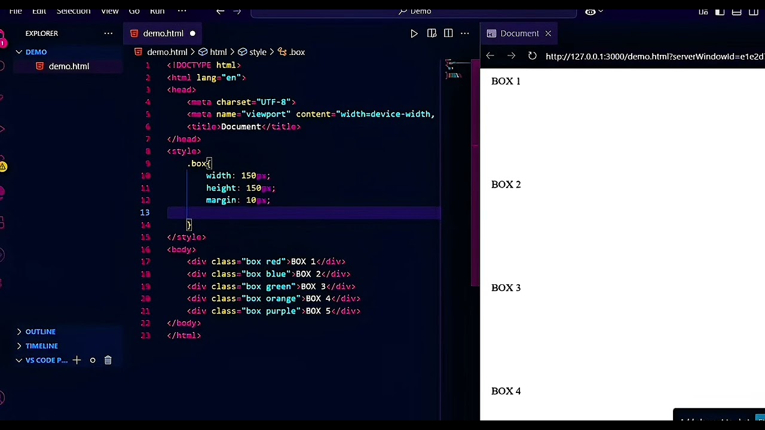Close the Document preview tab

[548, 33]
